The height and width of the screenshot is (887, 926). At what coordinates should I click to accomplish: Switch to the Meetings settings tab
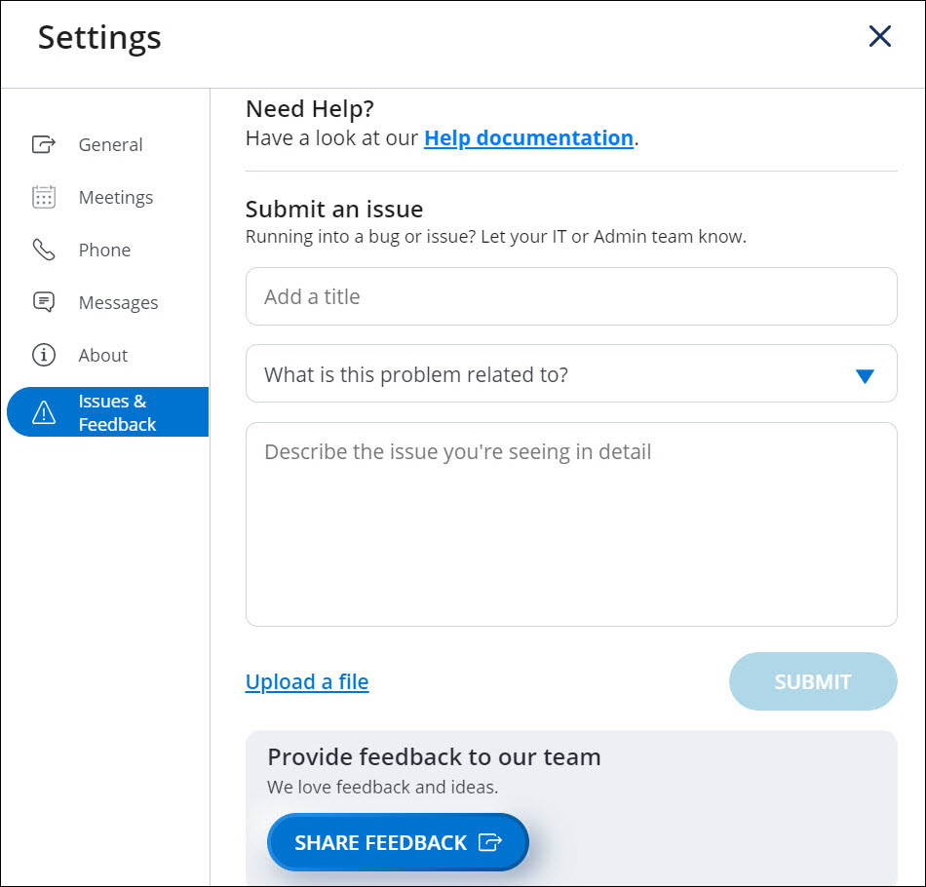click(x=116, y=197)
